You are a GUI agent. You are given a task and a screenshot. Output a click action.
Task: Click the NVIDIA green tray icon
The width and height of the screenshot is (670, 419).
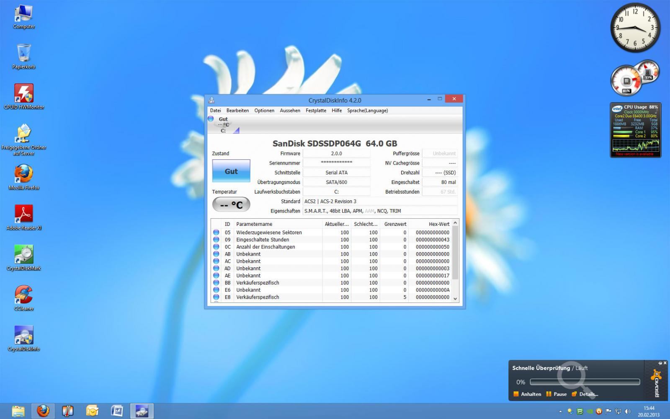point(590,411)
